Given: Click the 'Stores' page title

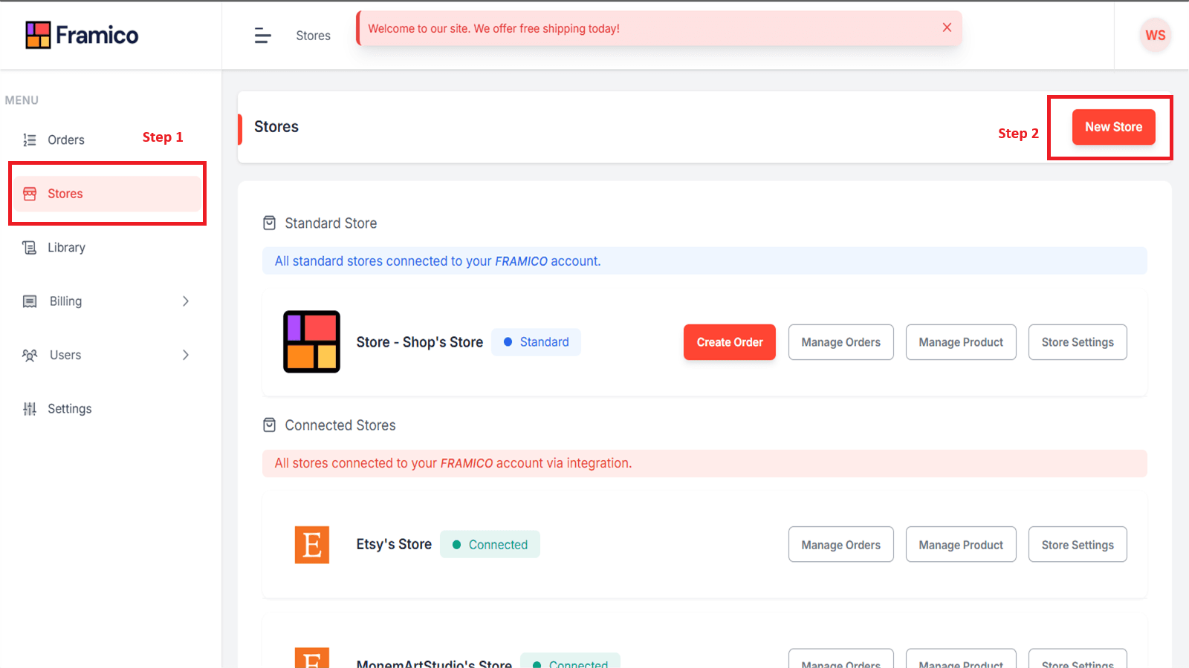Looking at the screenshot, I should (x=276, y=127).
